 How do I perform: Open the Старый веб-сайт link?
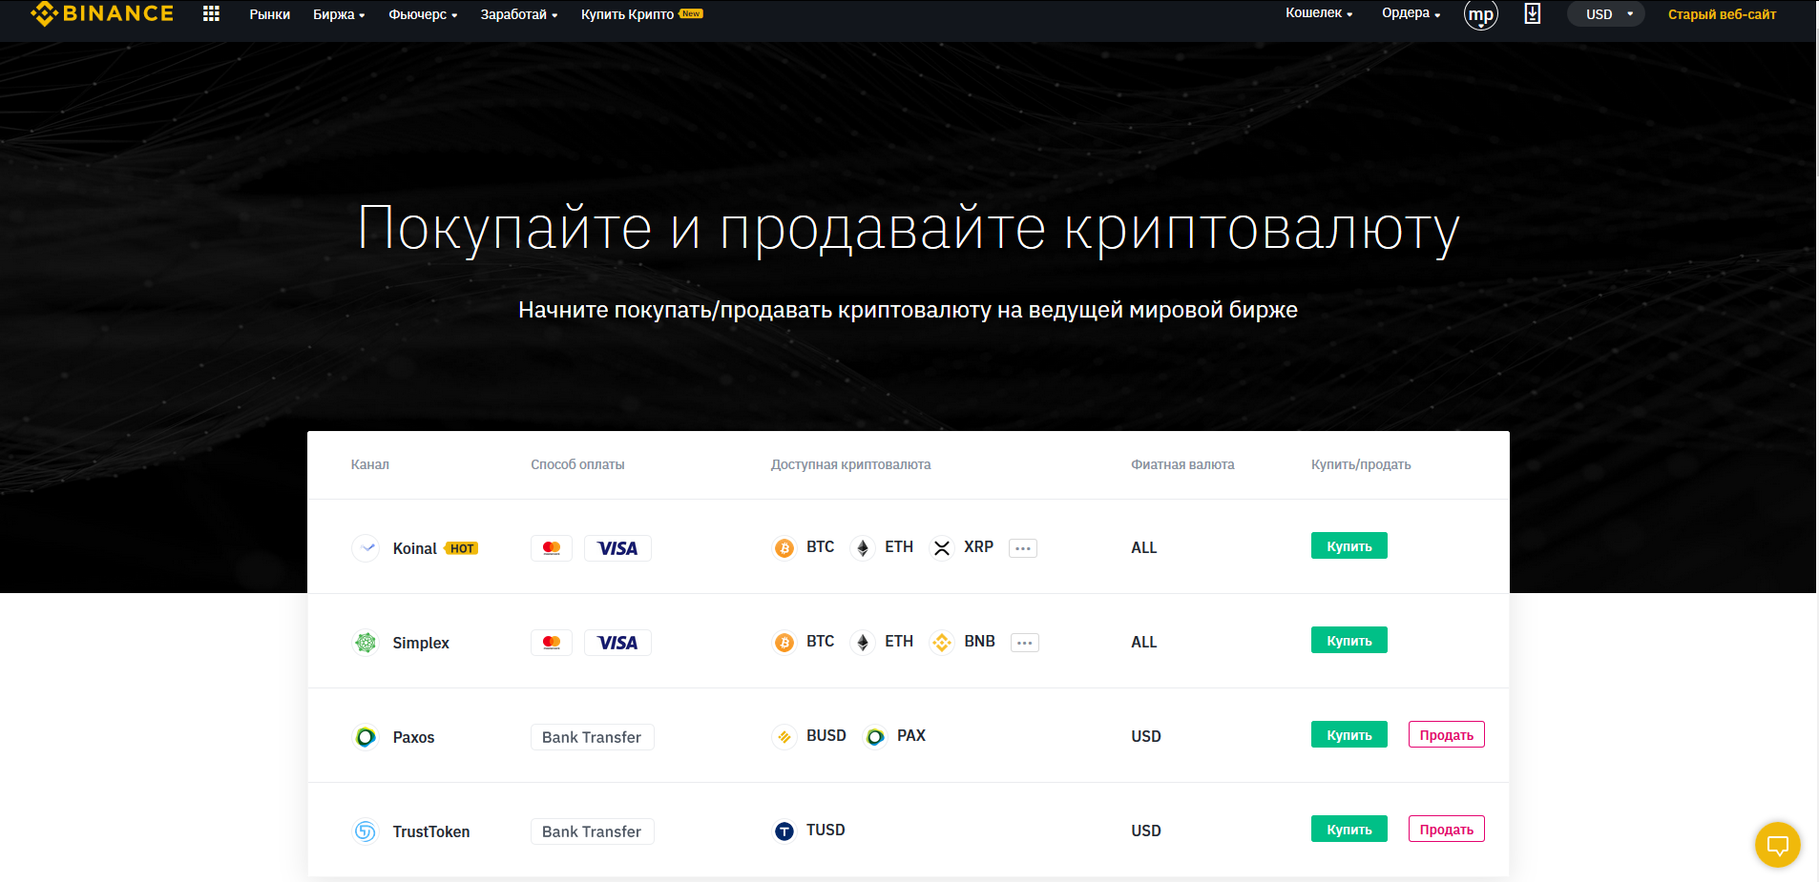1722,14
